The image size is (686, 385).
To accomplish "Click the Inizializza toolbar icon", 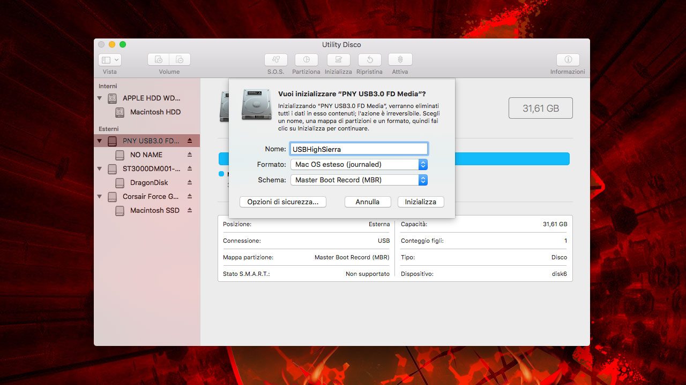I will pos(338,60).
